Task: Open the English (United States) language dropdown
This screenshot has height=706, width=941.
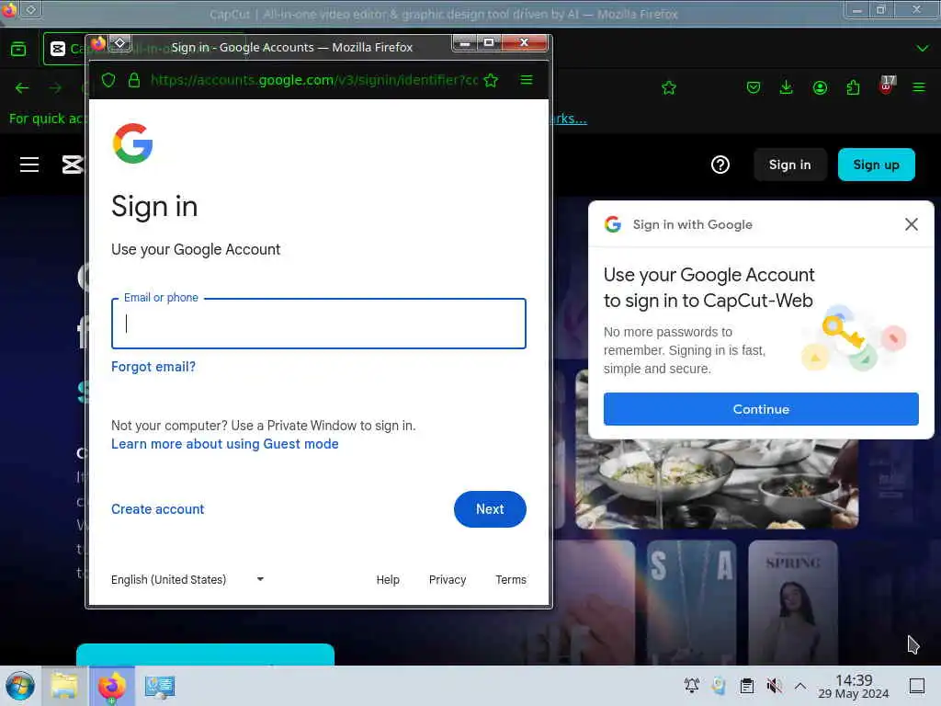Action: (187, 579)
